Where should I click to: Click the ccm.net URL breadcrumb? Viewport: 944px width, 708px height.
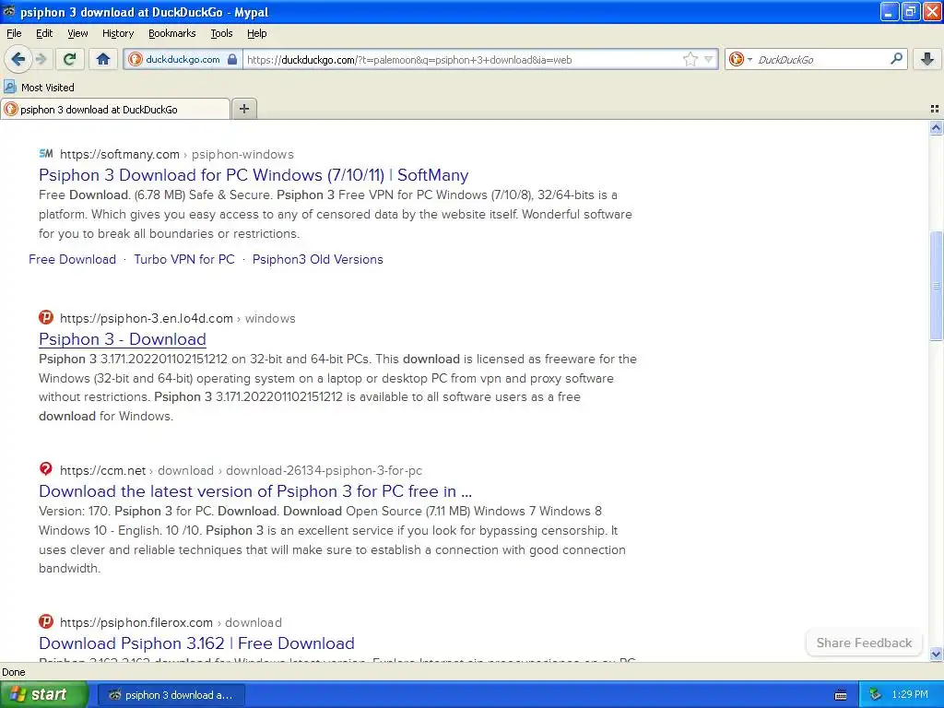click(x=241, y=471)
